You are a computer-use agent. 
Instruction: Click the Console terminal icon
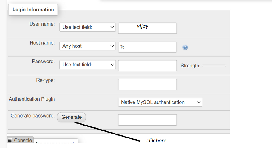10,141
